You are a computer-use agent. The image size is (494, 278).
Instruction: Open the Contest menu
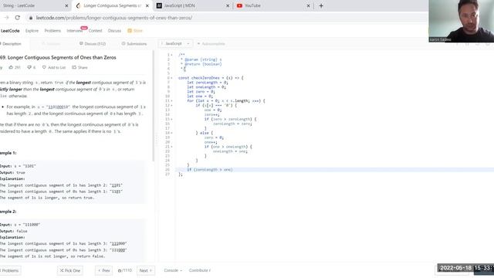[95, 31]
